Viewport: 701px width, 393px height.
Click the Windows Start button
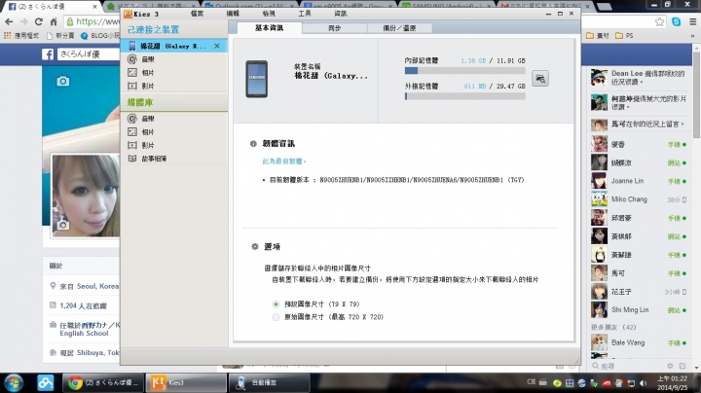pyautogui.click(x=14, y=382)
